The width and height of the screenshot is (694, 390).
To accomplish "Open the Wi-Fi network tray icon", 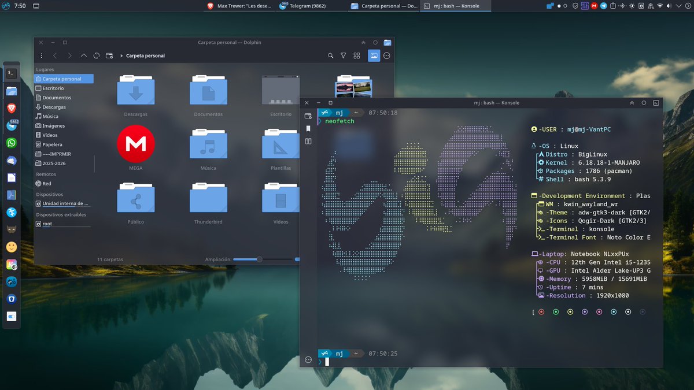I will [x=659, y=6].
